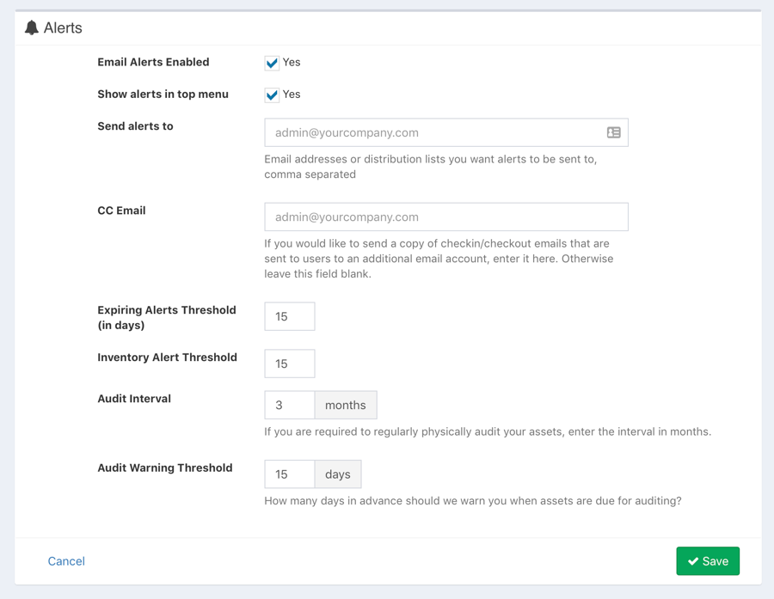774x599 pixels.
Task: Click the months unit addon label
Action: point(346,405)
